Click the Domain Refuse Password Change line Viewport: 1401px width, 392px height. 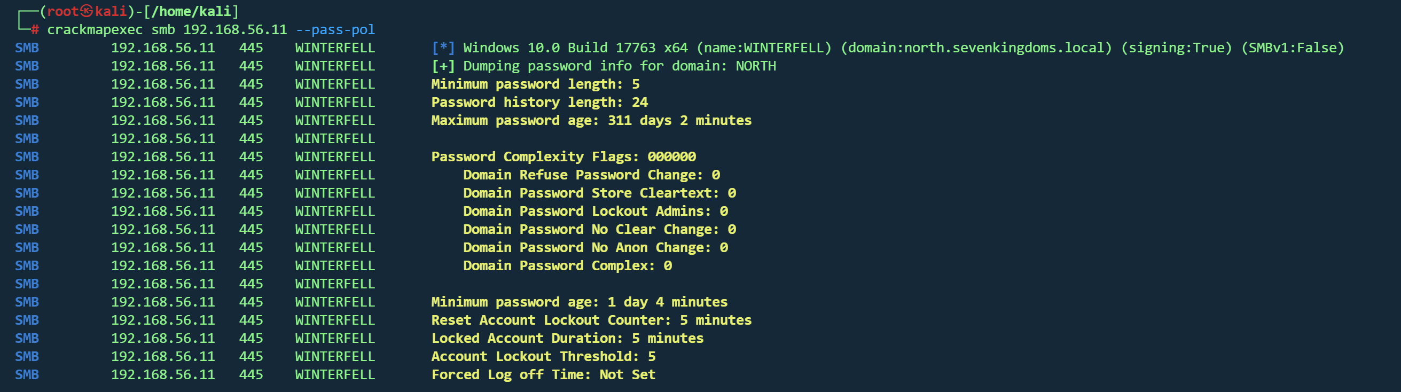click(x=591, y=175)
